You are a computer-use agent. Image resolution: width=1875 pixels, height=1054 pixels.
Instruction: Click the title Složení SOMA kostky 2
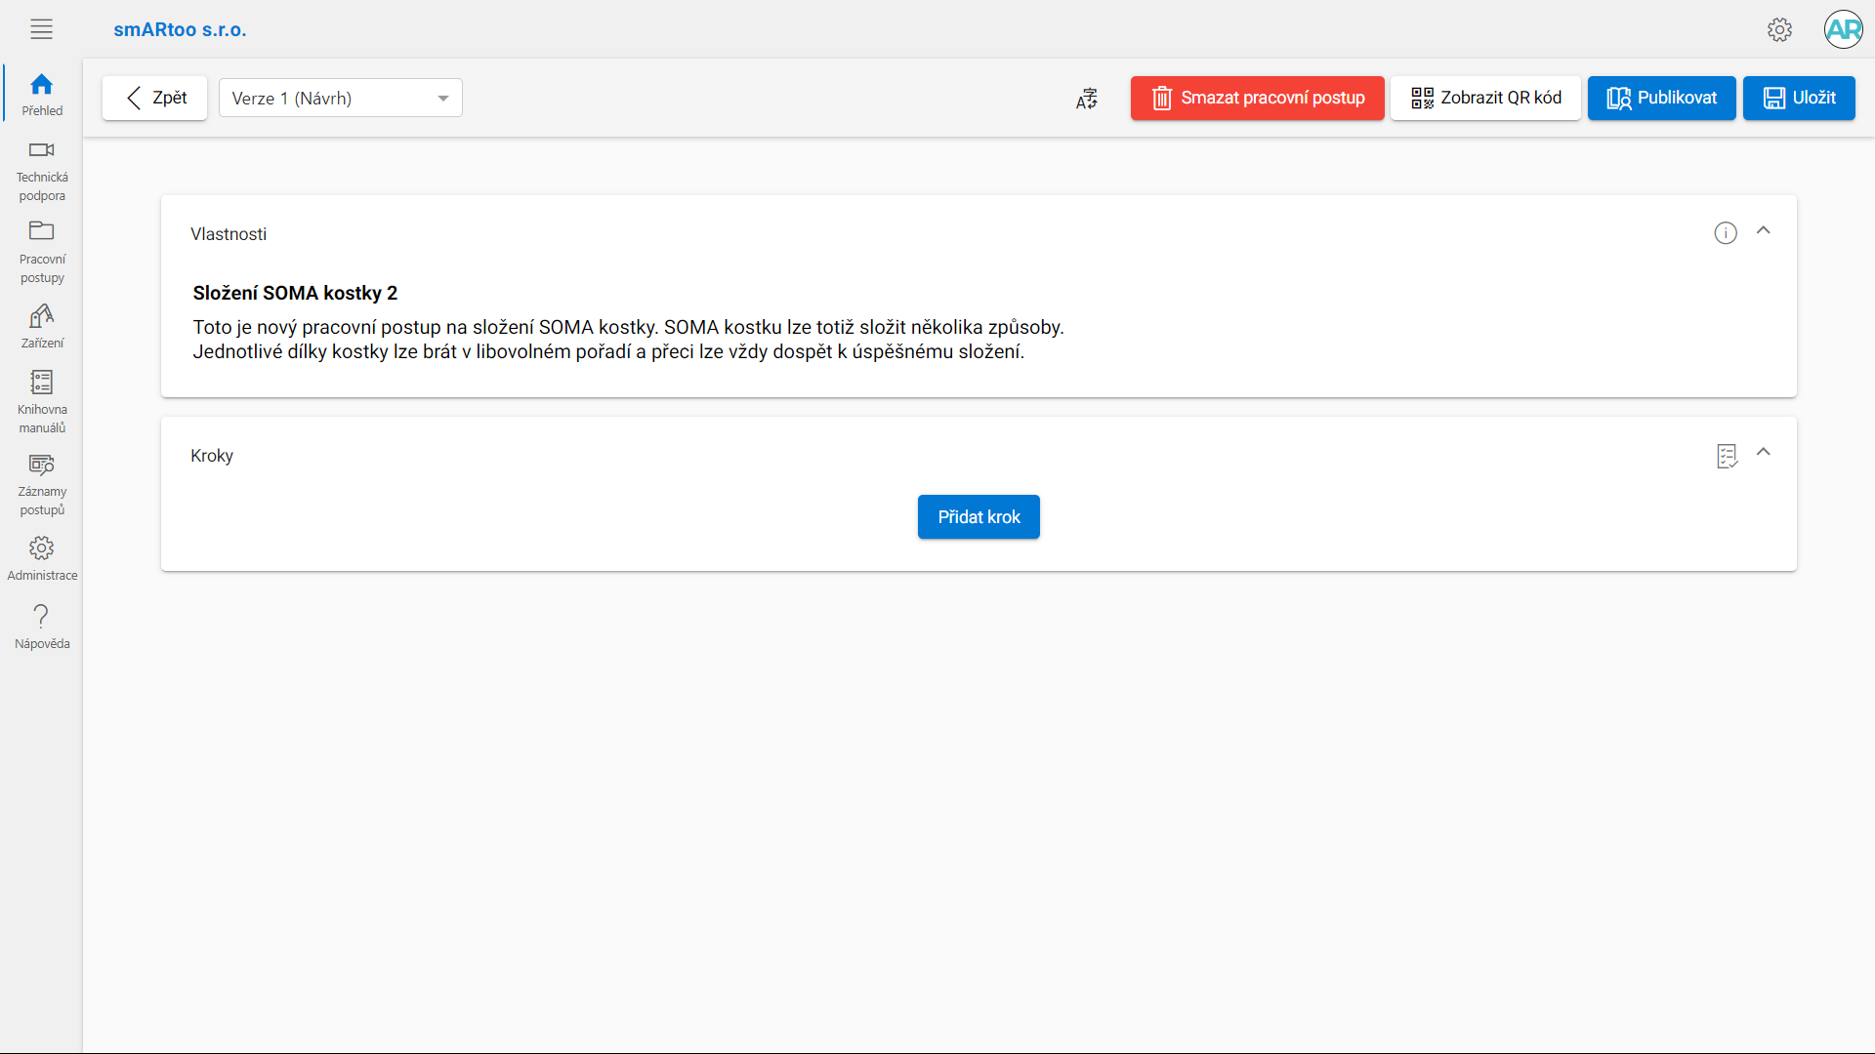coord(295,293)
